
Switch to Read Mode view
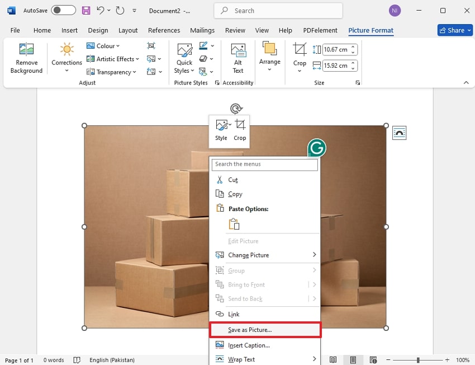click(333, 360)
